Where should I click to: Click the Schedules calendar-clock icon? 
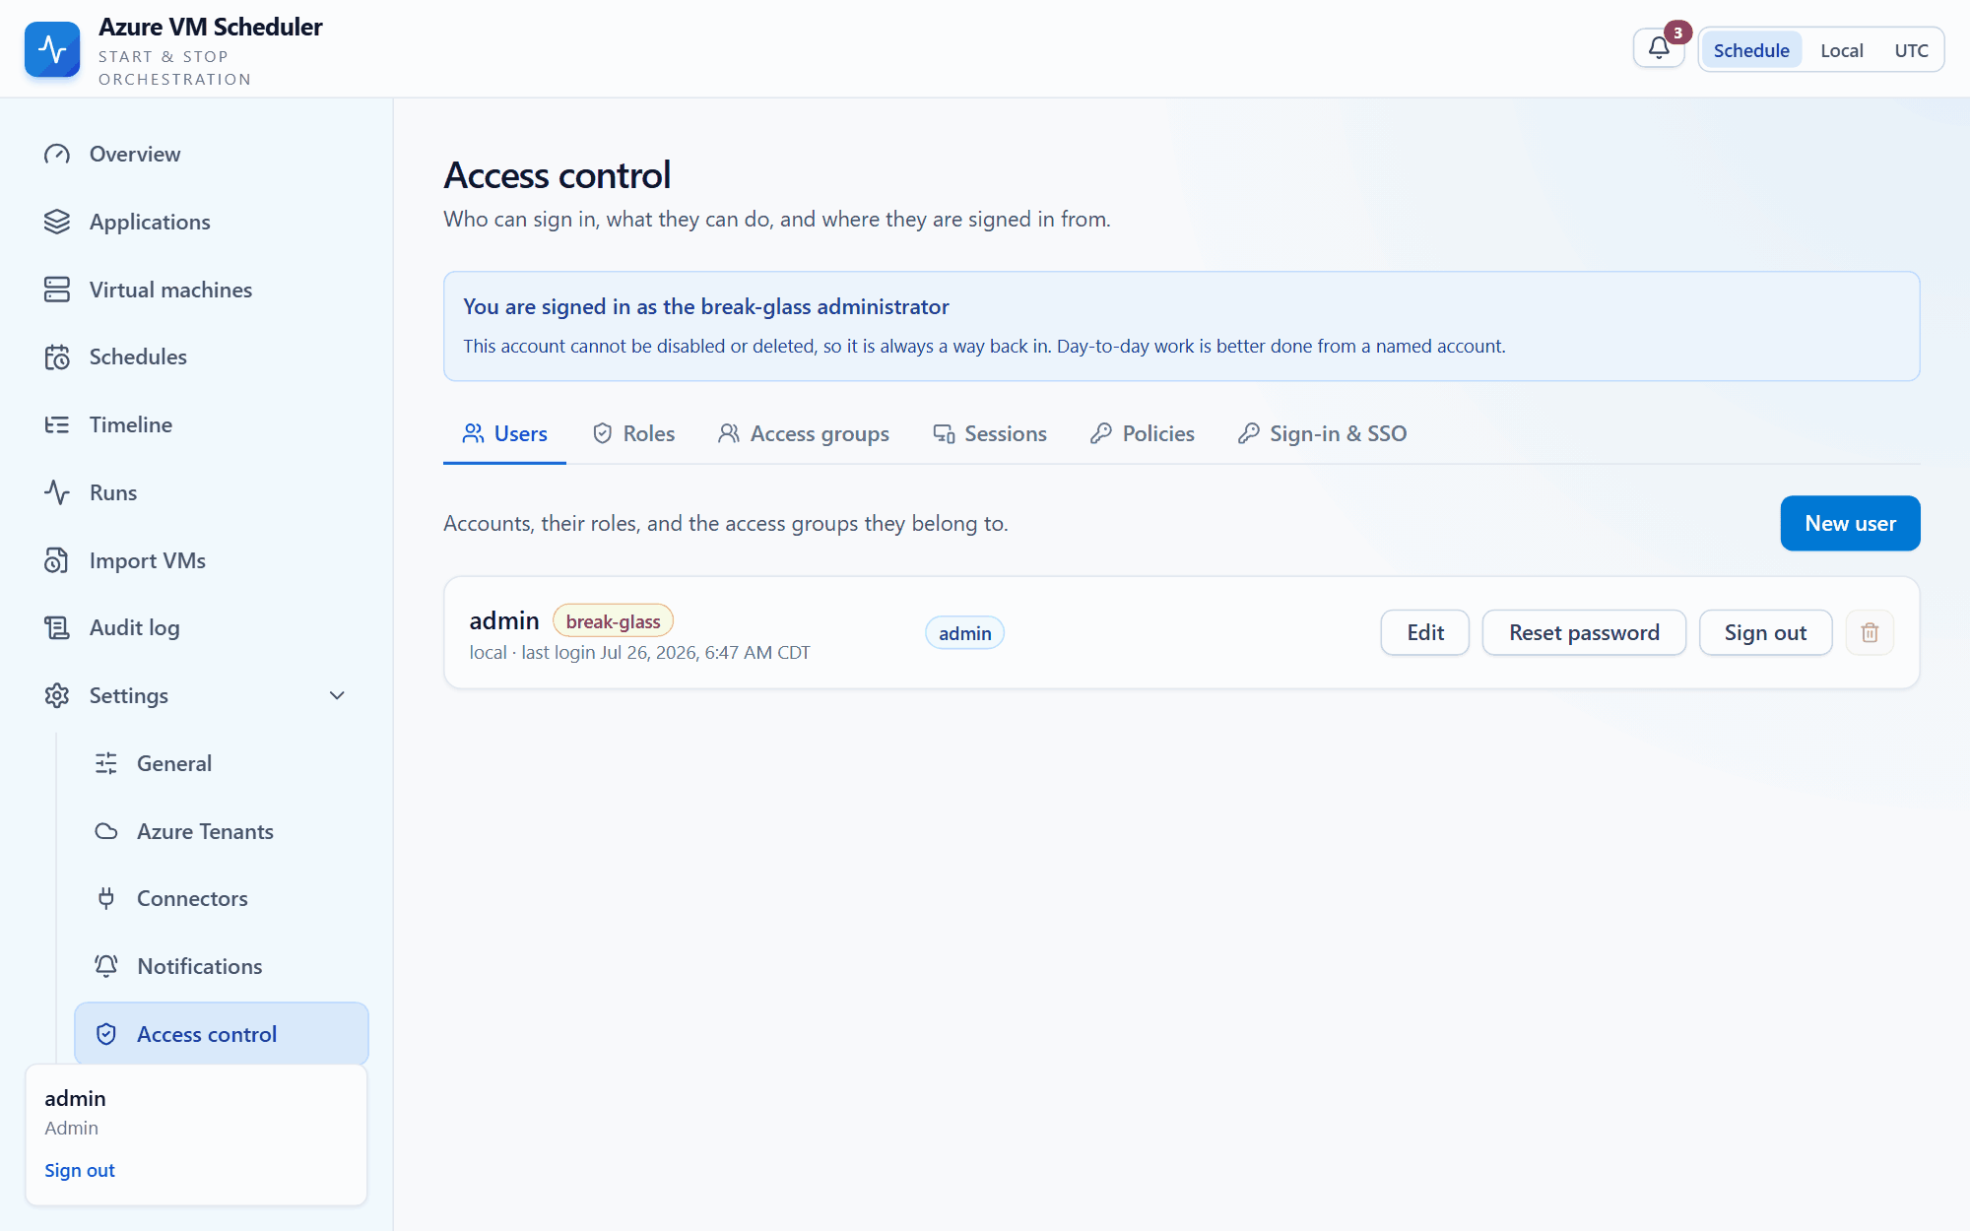[57, 357]
